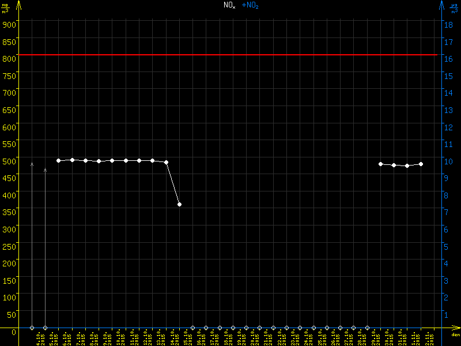This screenshot has width=461, height=346.
Task: Click the blue +NO2 legend label
Action: click(x=250, y=5)
